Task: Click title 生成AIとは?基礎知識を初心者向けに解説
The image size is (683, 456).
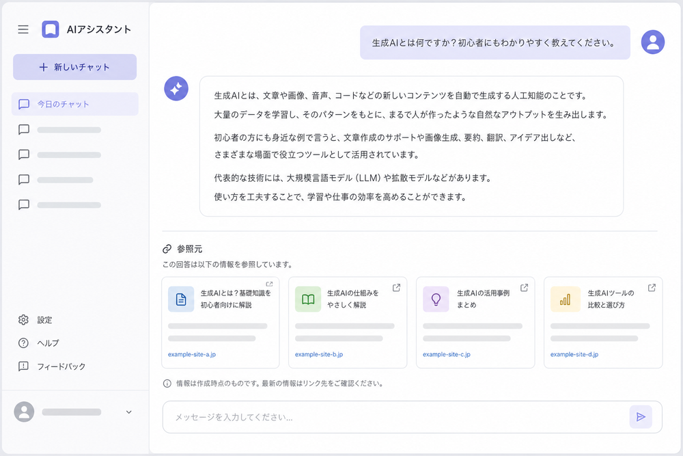Action: pyautogui.click(x=236, y=299)
